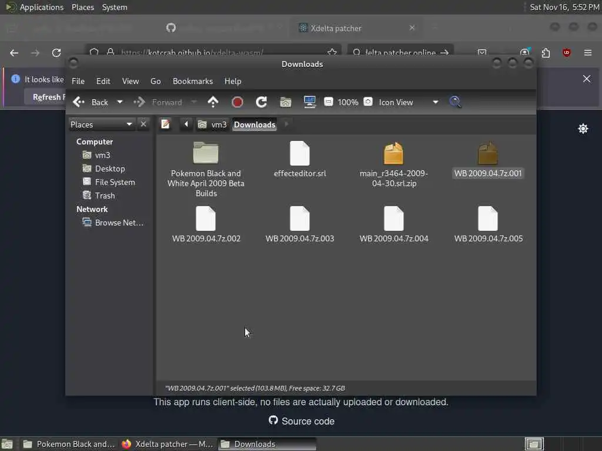Open Computer via monitor toolbar icon
The width and height of the screenshot is (602, 451).
(309, 102)
